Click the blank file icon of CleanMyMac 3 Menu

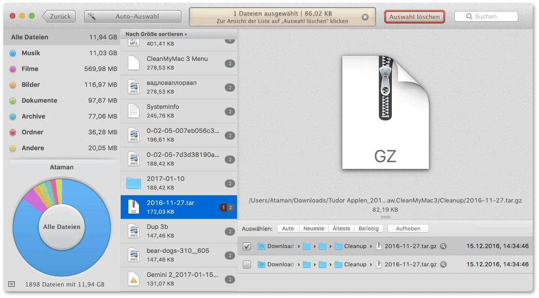coord(134,63)
